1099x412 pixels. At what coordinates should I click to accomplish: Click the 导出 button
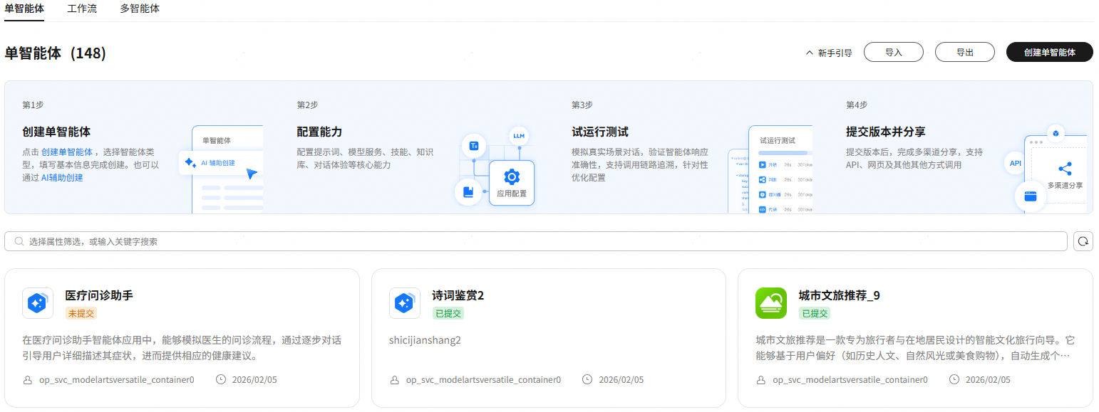coord(964,53)
